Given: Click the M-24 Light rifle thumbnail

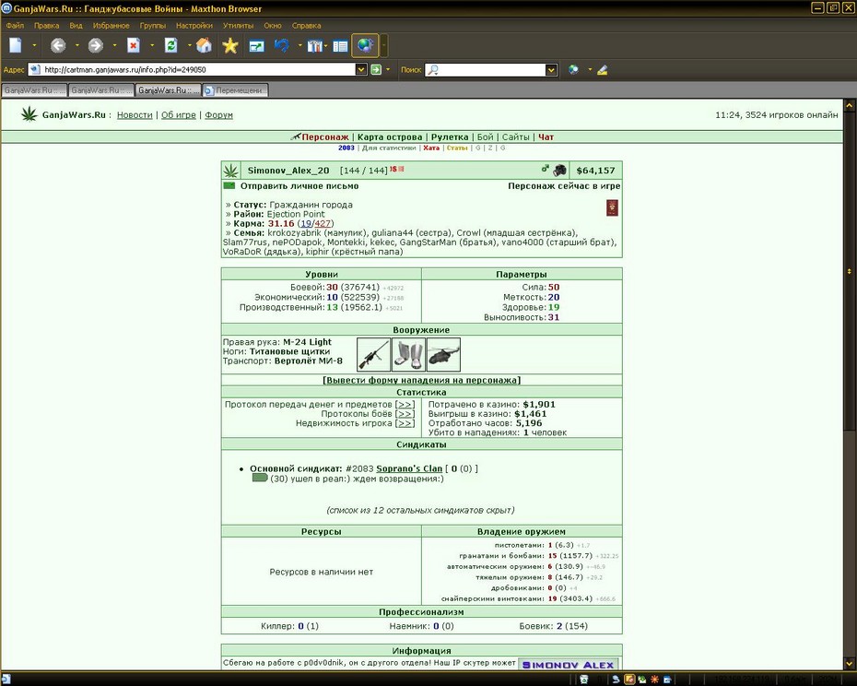Looking at the screenshot, I should pos(373,354).
